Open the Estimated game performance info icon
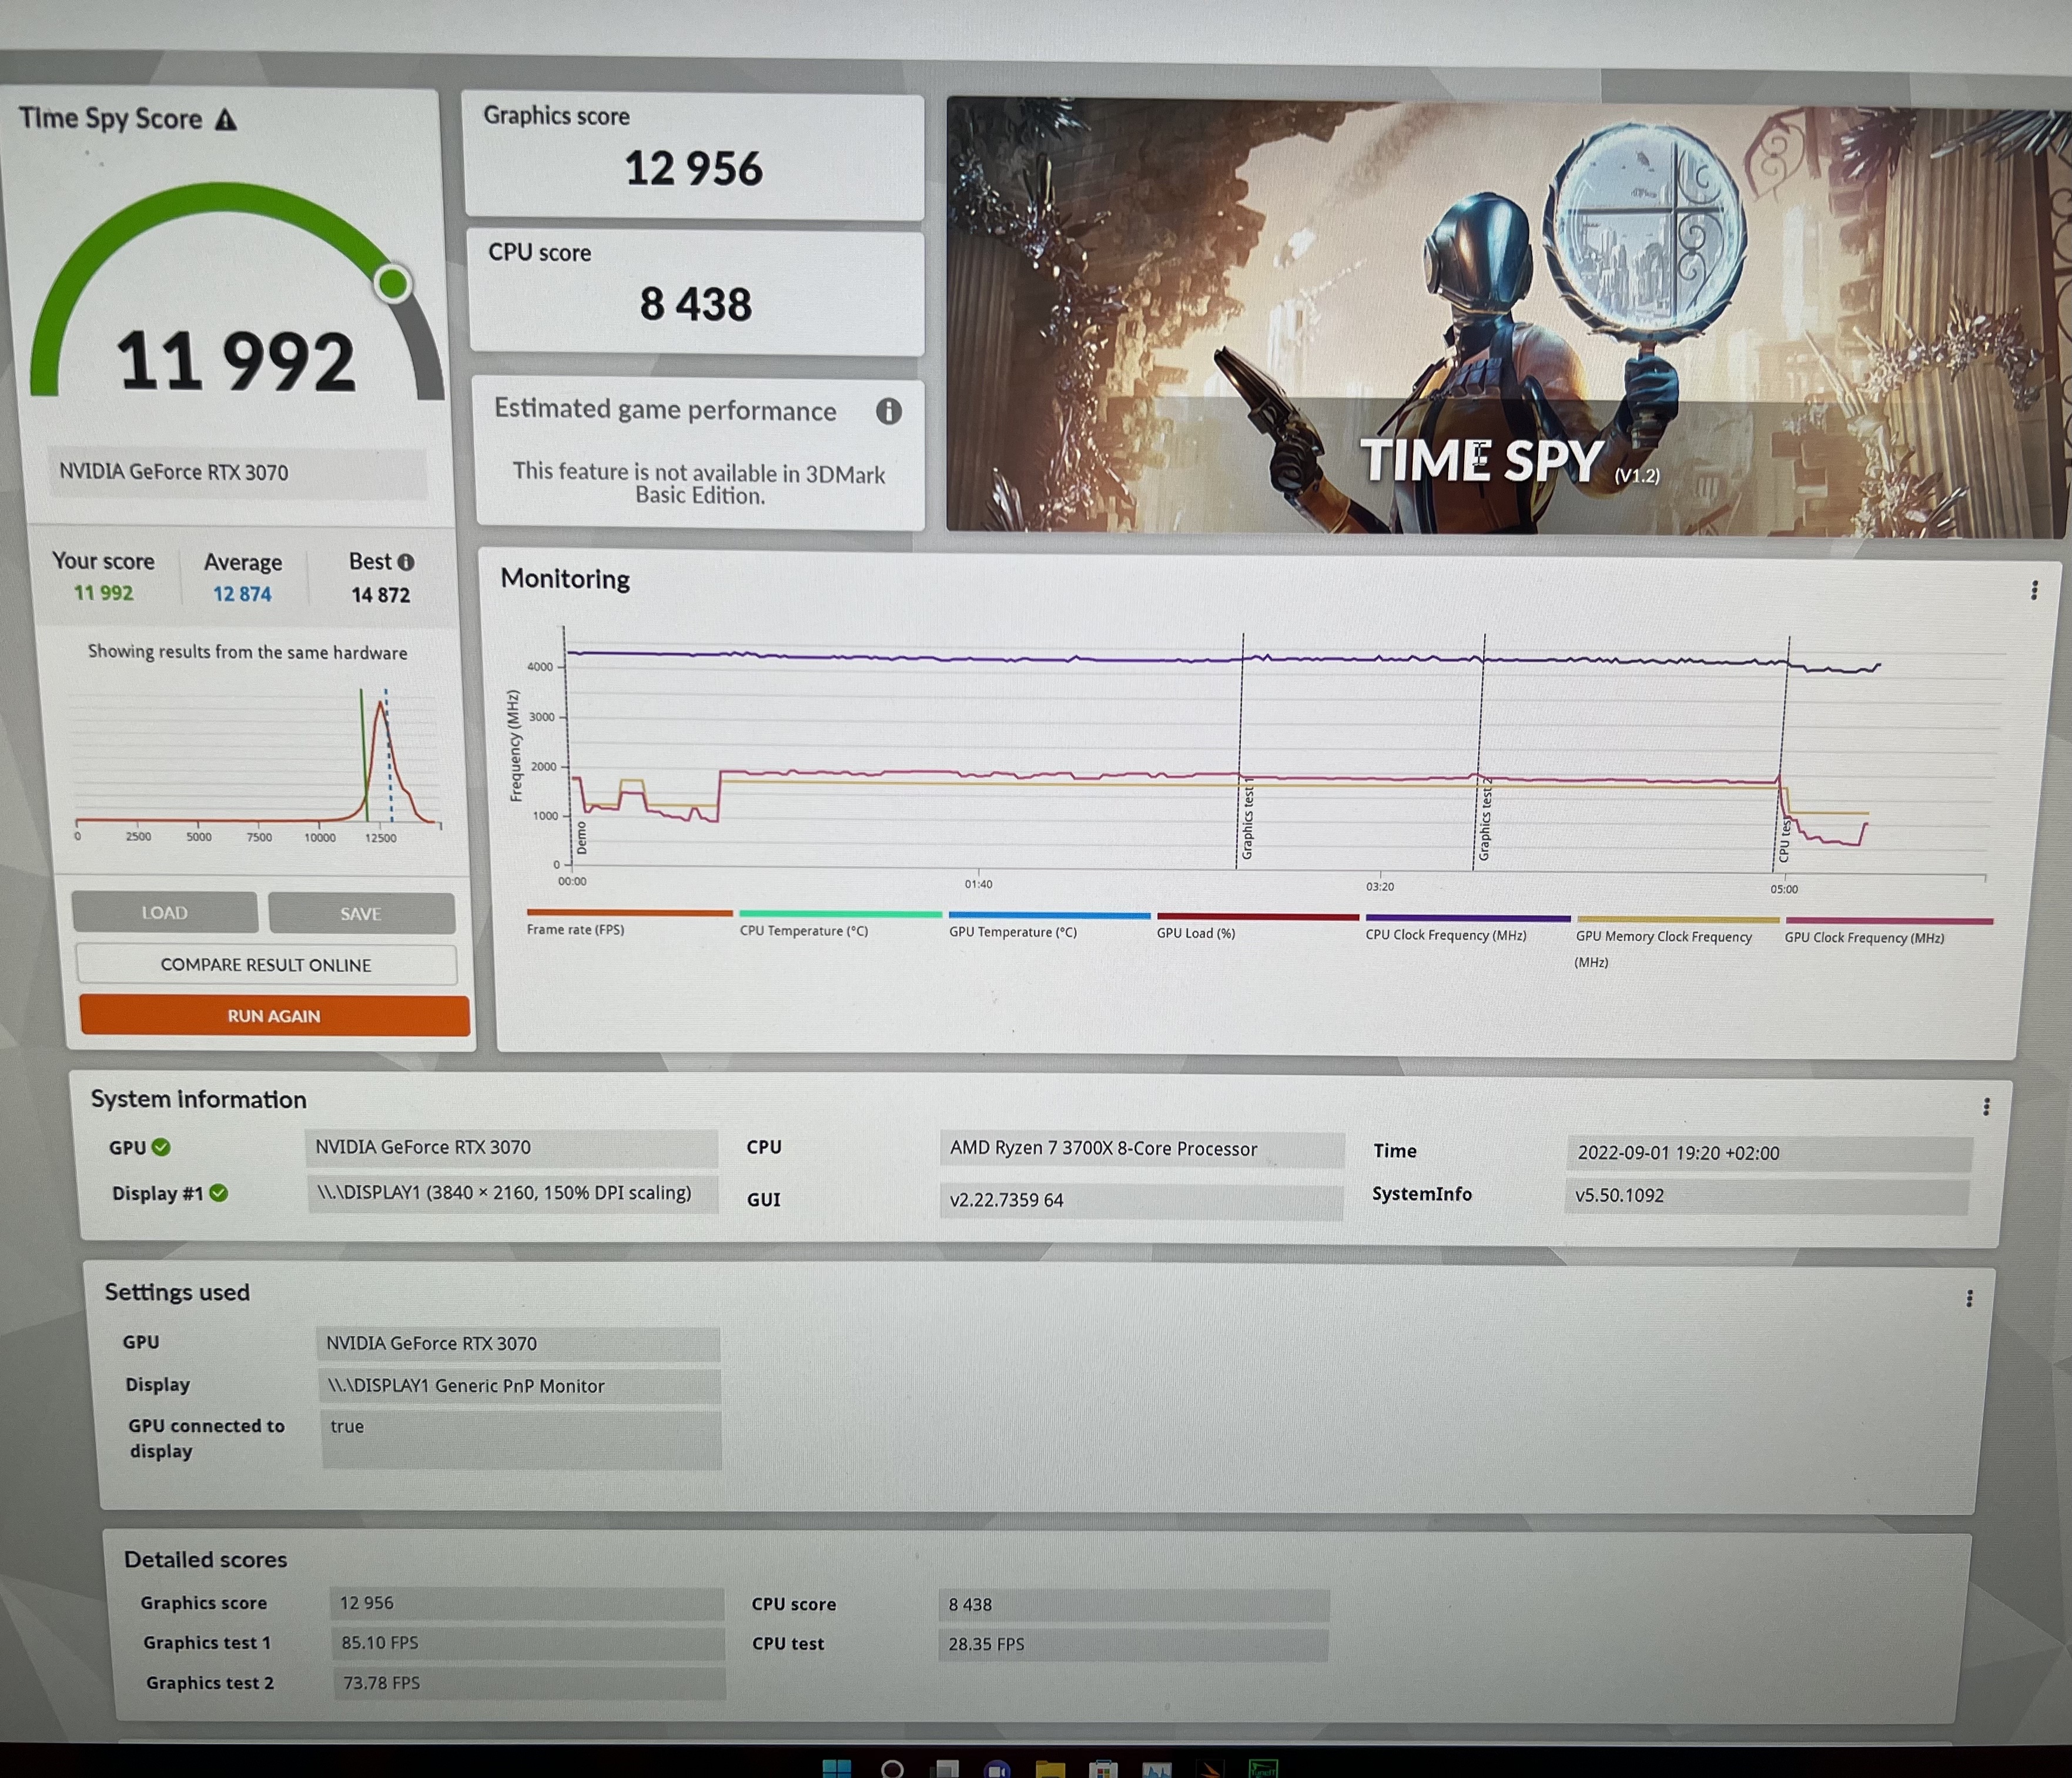This screenshot has width=2072, height=1778. click(888, 411)
